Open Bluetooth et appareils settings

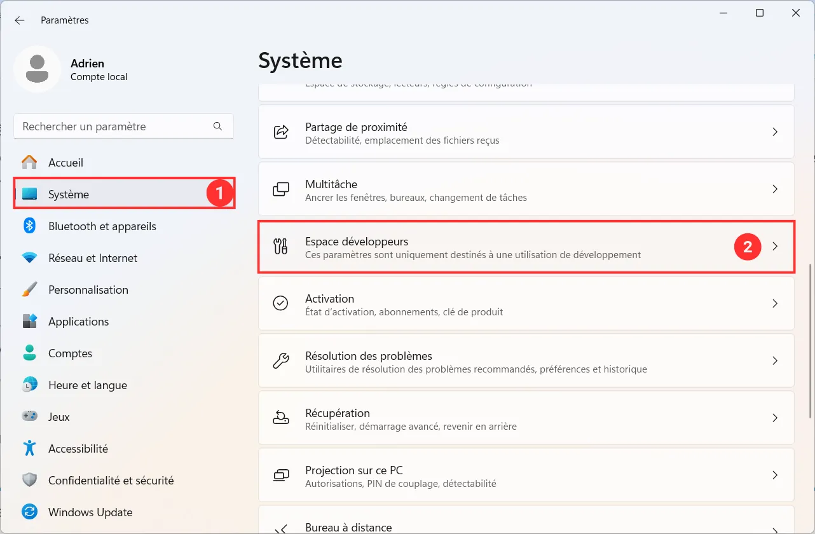pos(123,226)
